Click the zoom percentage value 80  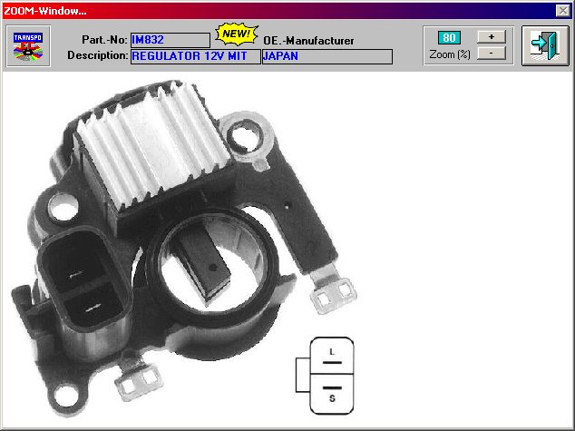click(x=449, y=38)
